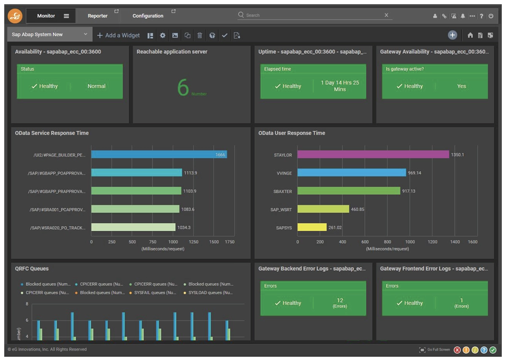
Task: Open the alarm warning monitor icon
Action: [454, 16]
